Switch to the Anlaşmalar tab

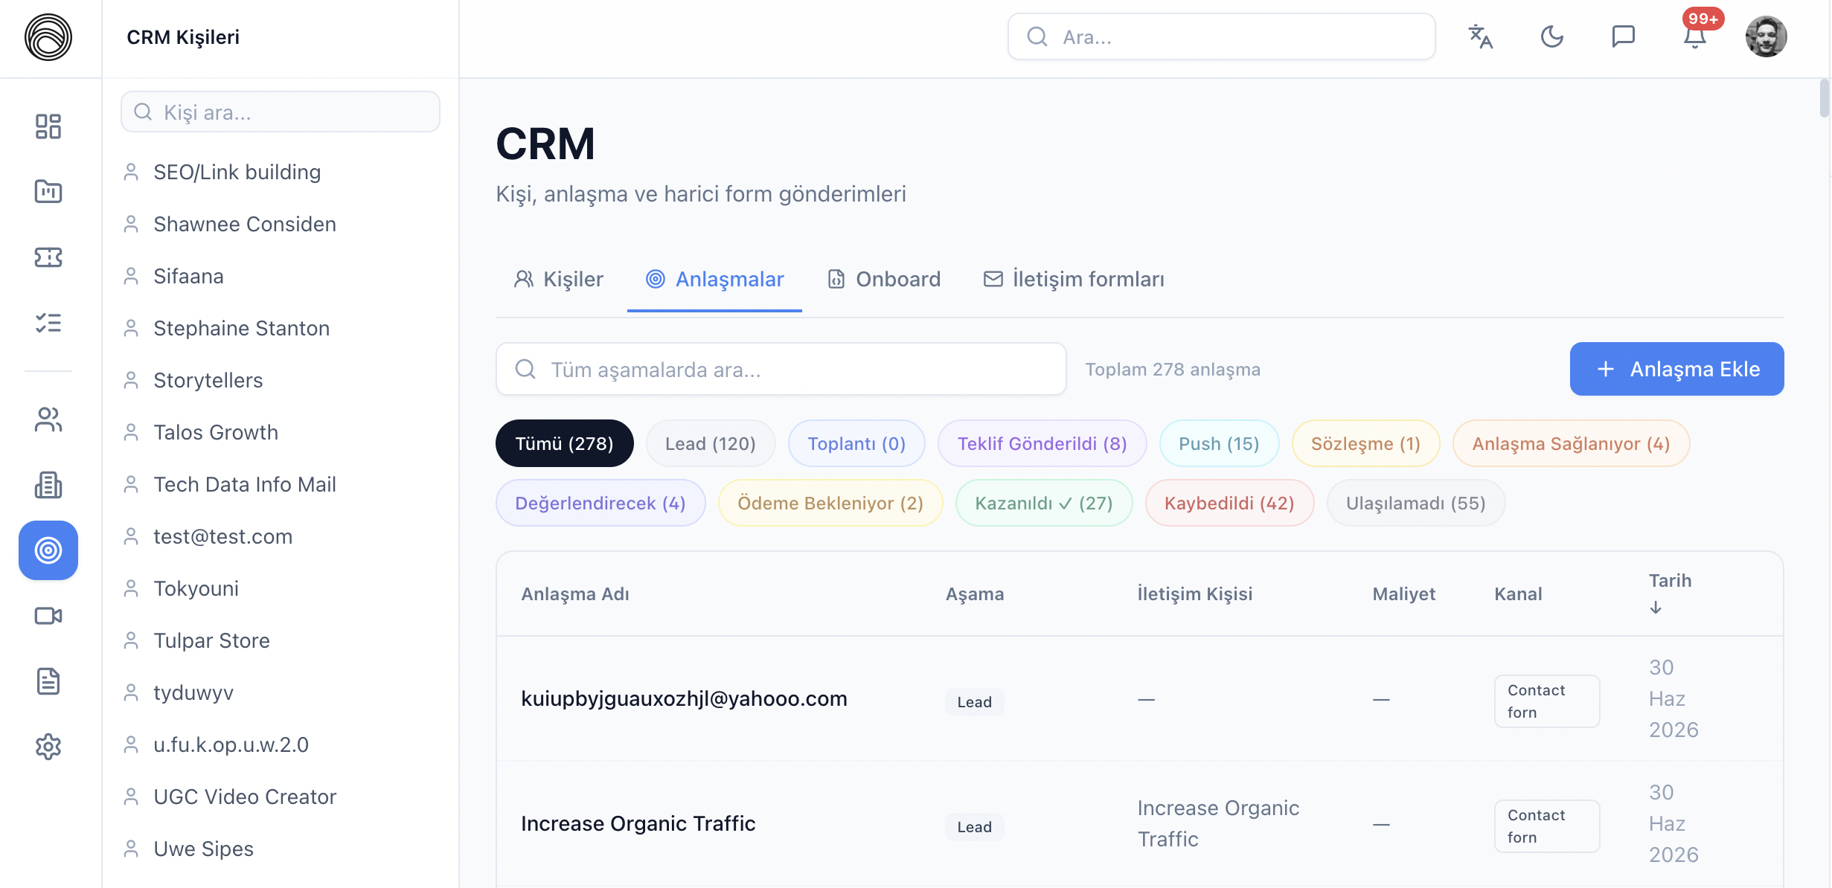tap(714, 280)
